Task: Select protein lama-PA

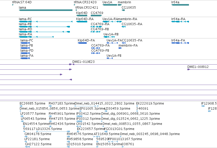Action: click(x=25, y=58)
